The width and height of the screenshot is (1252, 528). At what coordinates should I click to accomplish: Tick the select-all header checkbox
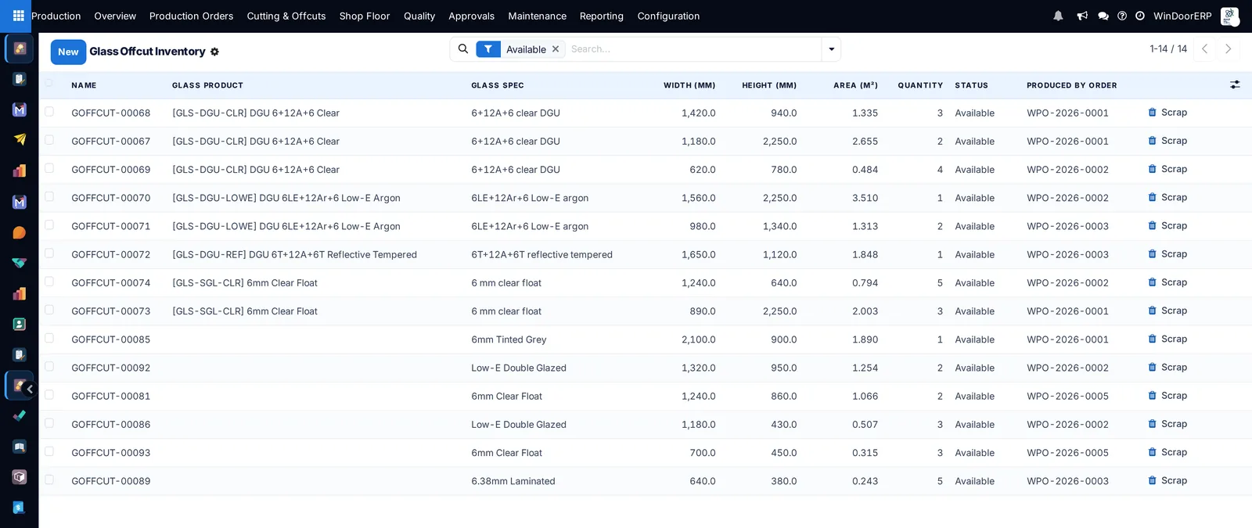point(49,83)
